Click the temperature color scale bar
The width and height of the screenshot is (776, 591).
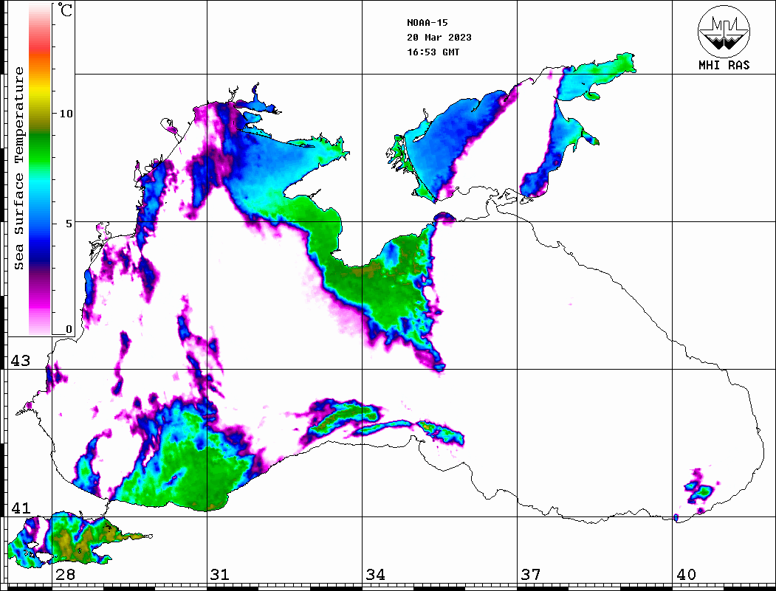(x=40, y=169)
